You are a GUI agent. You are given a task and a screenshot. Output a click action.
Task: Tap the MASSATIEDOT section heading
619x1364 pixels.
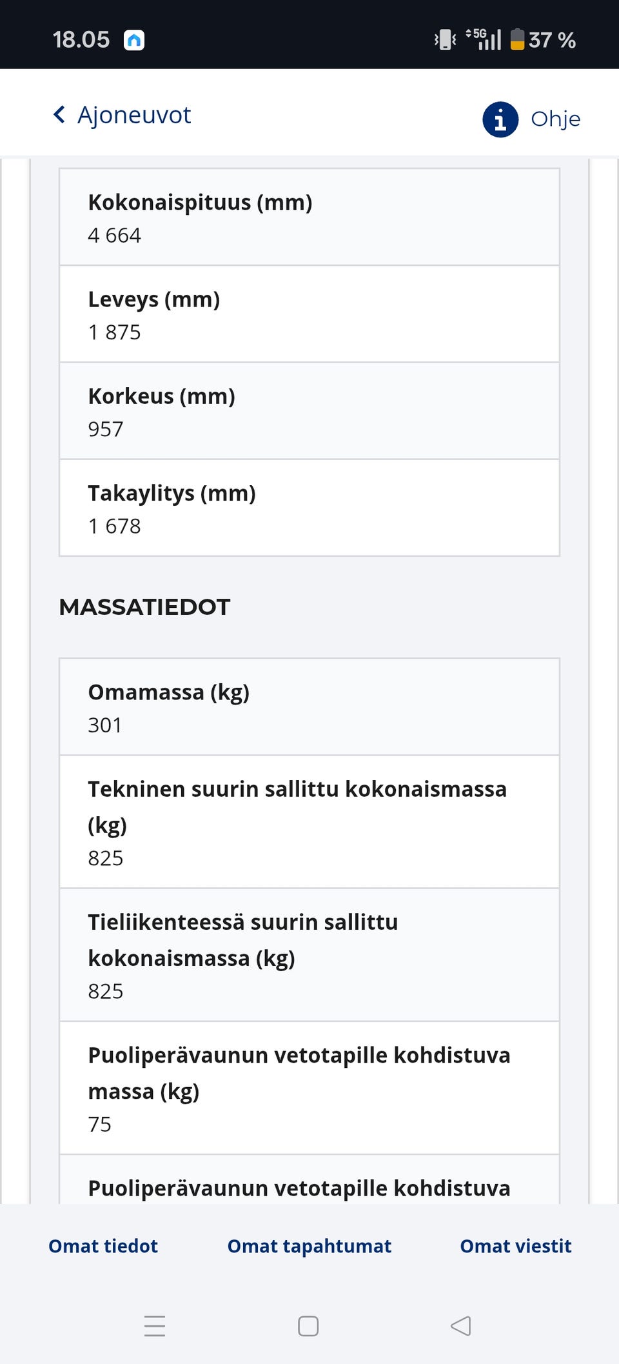(x=144, y=607)
